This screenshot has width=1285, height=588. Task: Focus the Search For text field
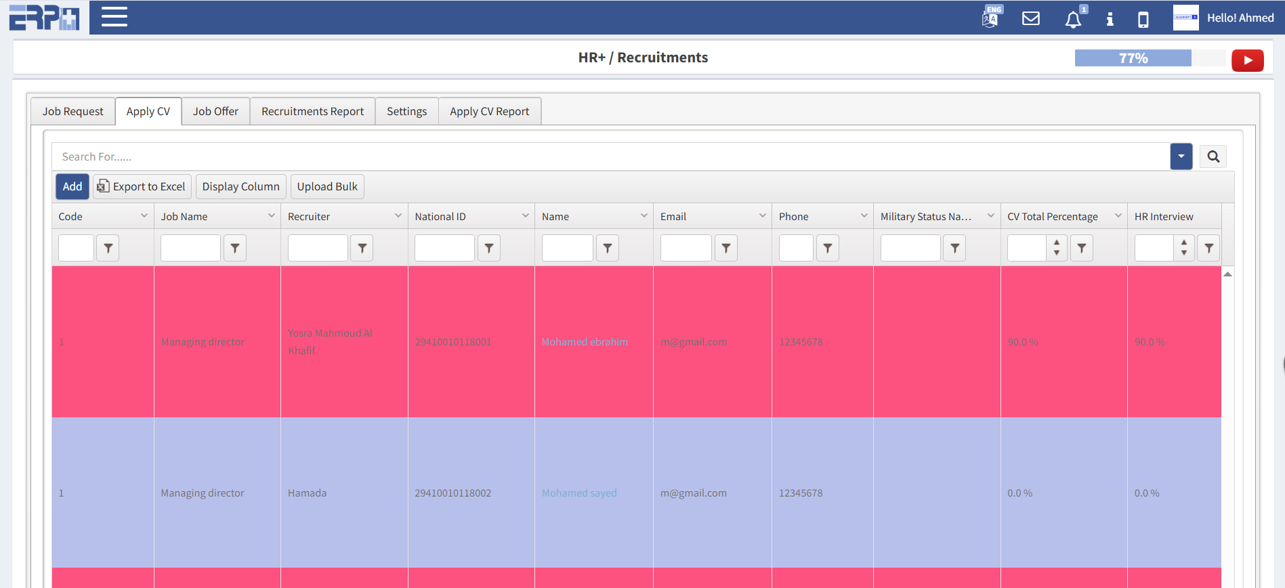[610, 156]
